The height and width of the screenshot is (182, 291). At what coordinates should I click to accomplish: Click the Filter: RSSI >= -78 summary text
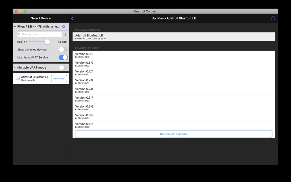click(39, 27)
